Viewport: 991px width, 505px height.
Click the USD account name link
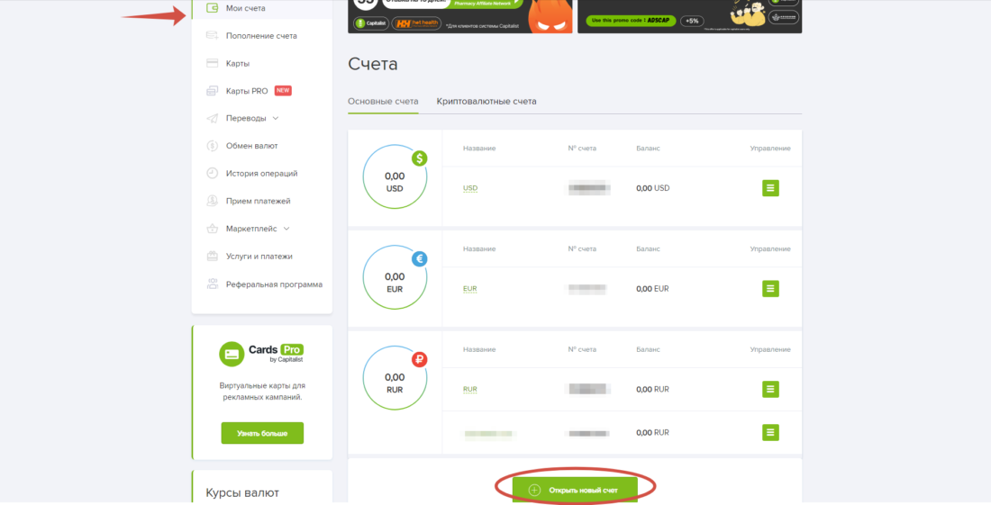pos(470,188)
